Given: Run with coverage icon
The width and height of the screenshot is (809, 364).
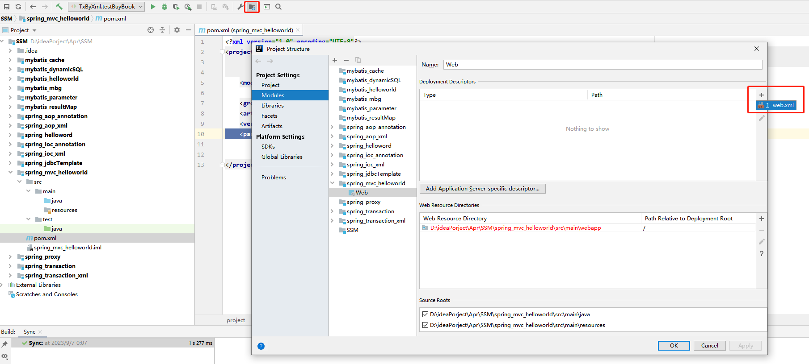Looking at the screenshot, I should [x=176, y=7].
